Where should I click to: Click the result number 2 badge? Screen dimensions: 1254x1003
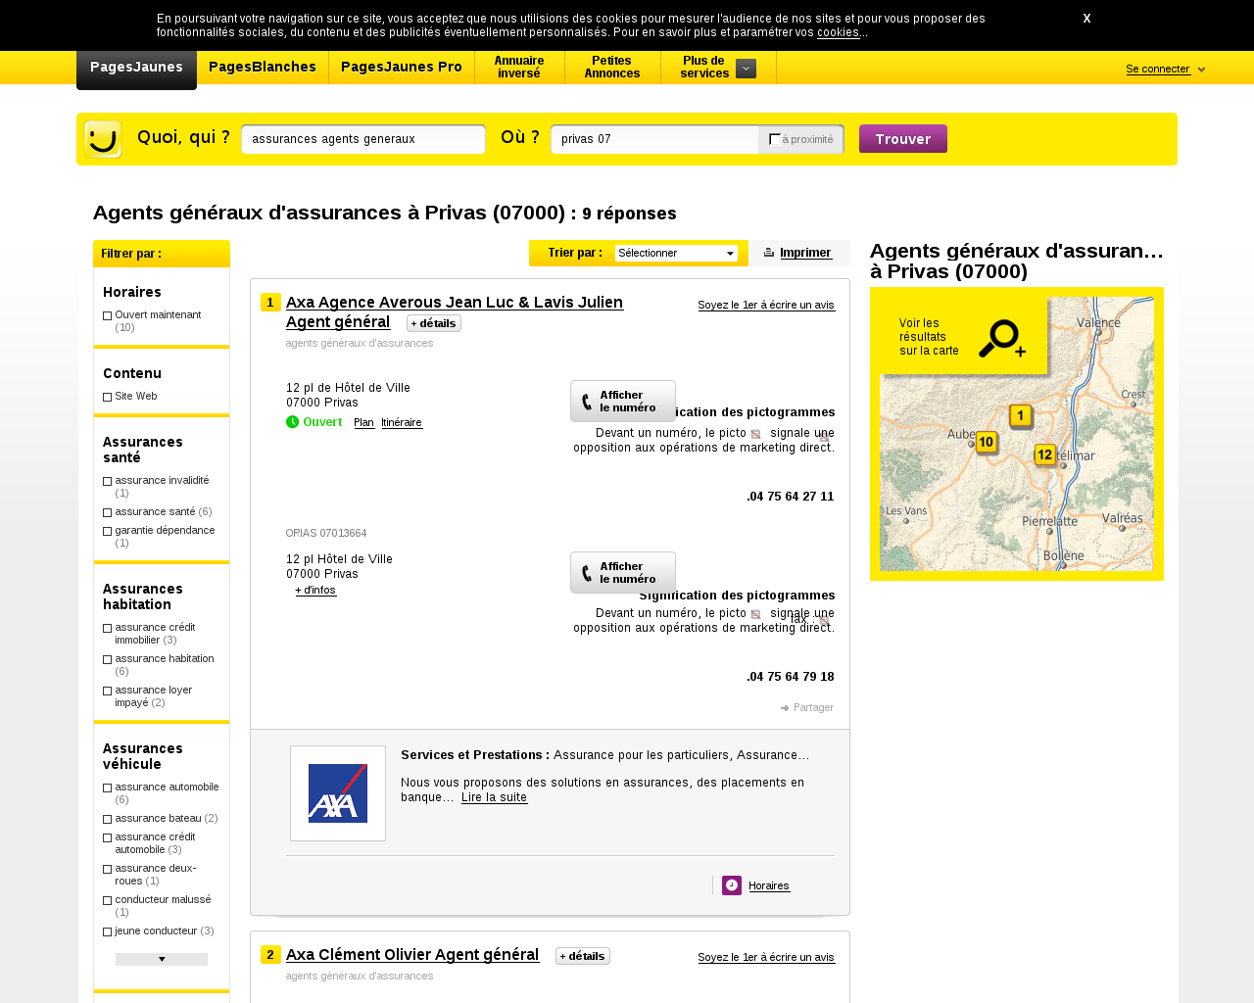click(270, 955)
